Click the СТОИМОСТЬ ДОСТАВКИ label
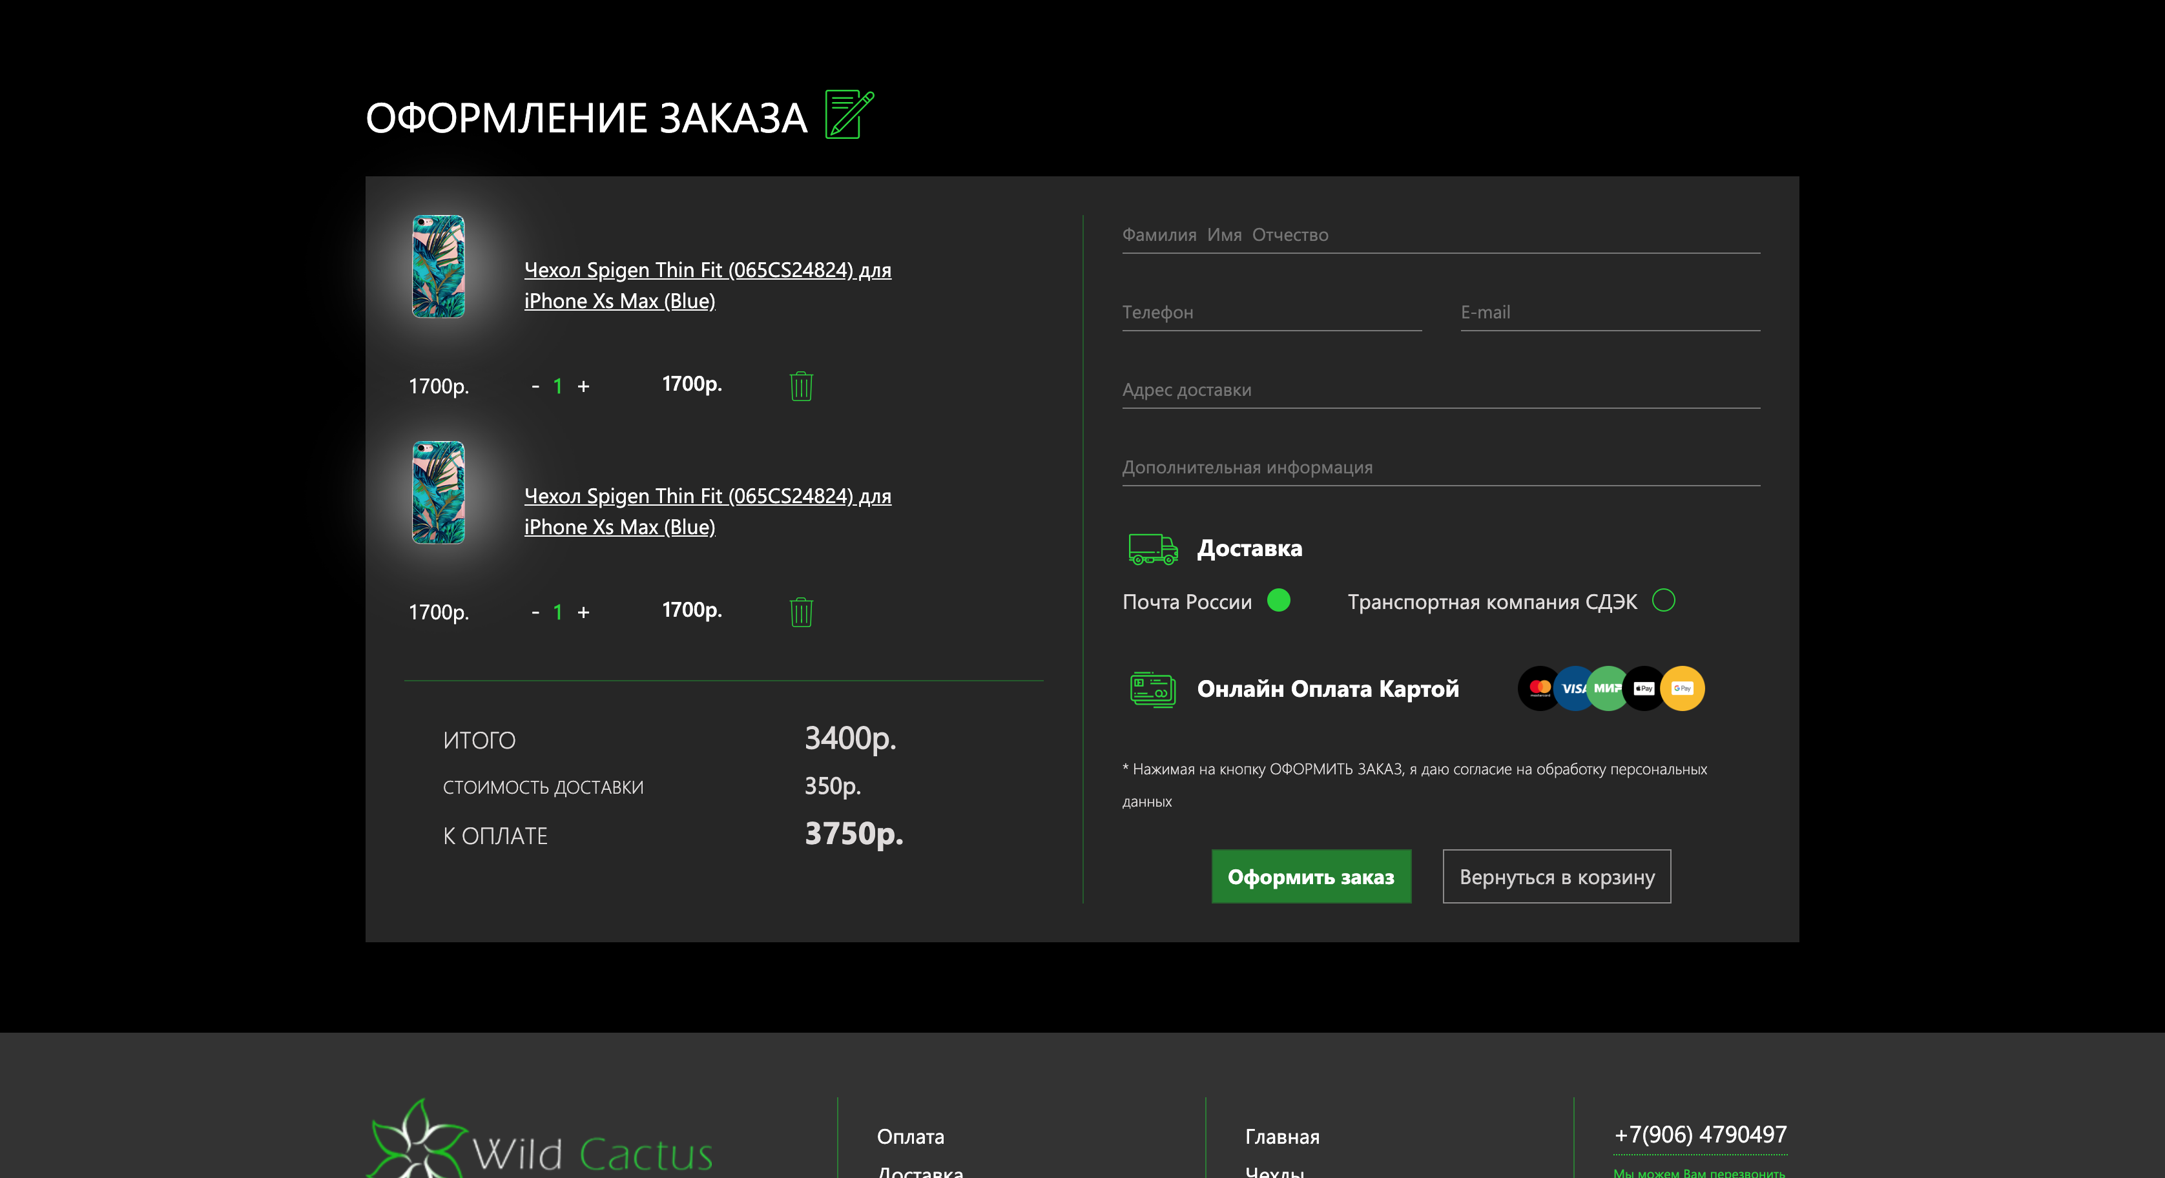The width and height of the screenshot is (2165, 1178). pyautogui.click(x=543, y=787)
